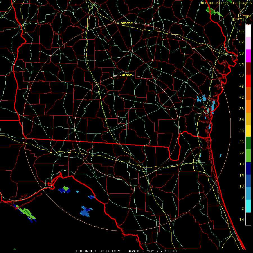Pick the medium blue legend swatch
The width and height of the screenshot is (253, 253).
pos(248,181)
